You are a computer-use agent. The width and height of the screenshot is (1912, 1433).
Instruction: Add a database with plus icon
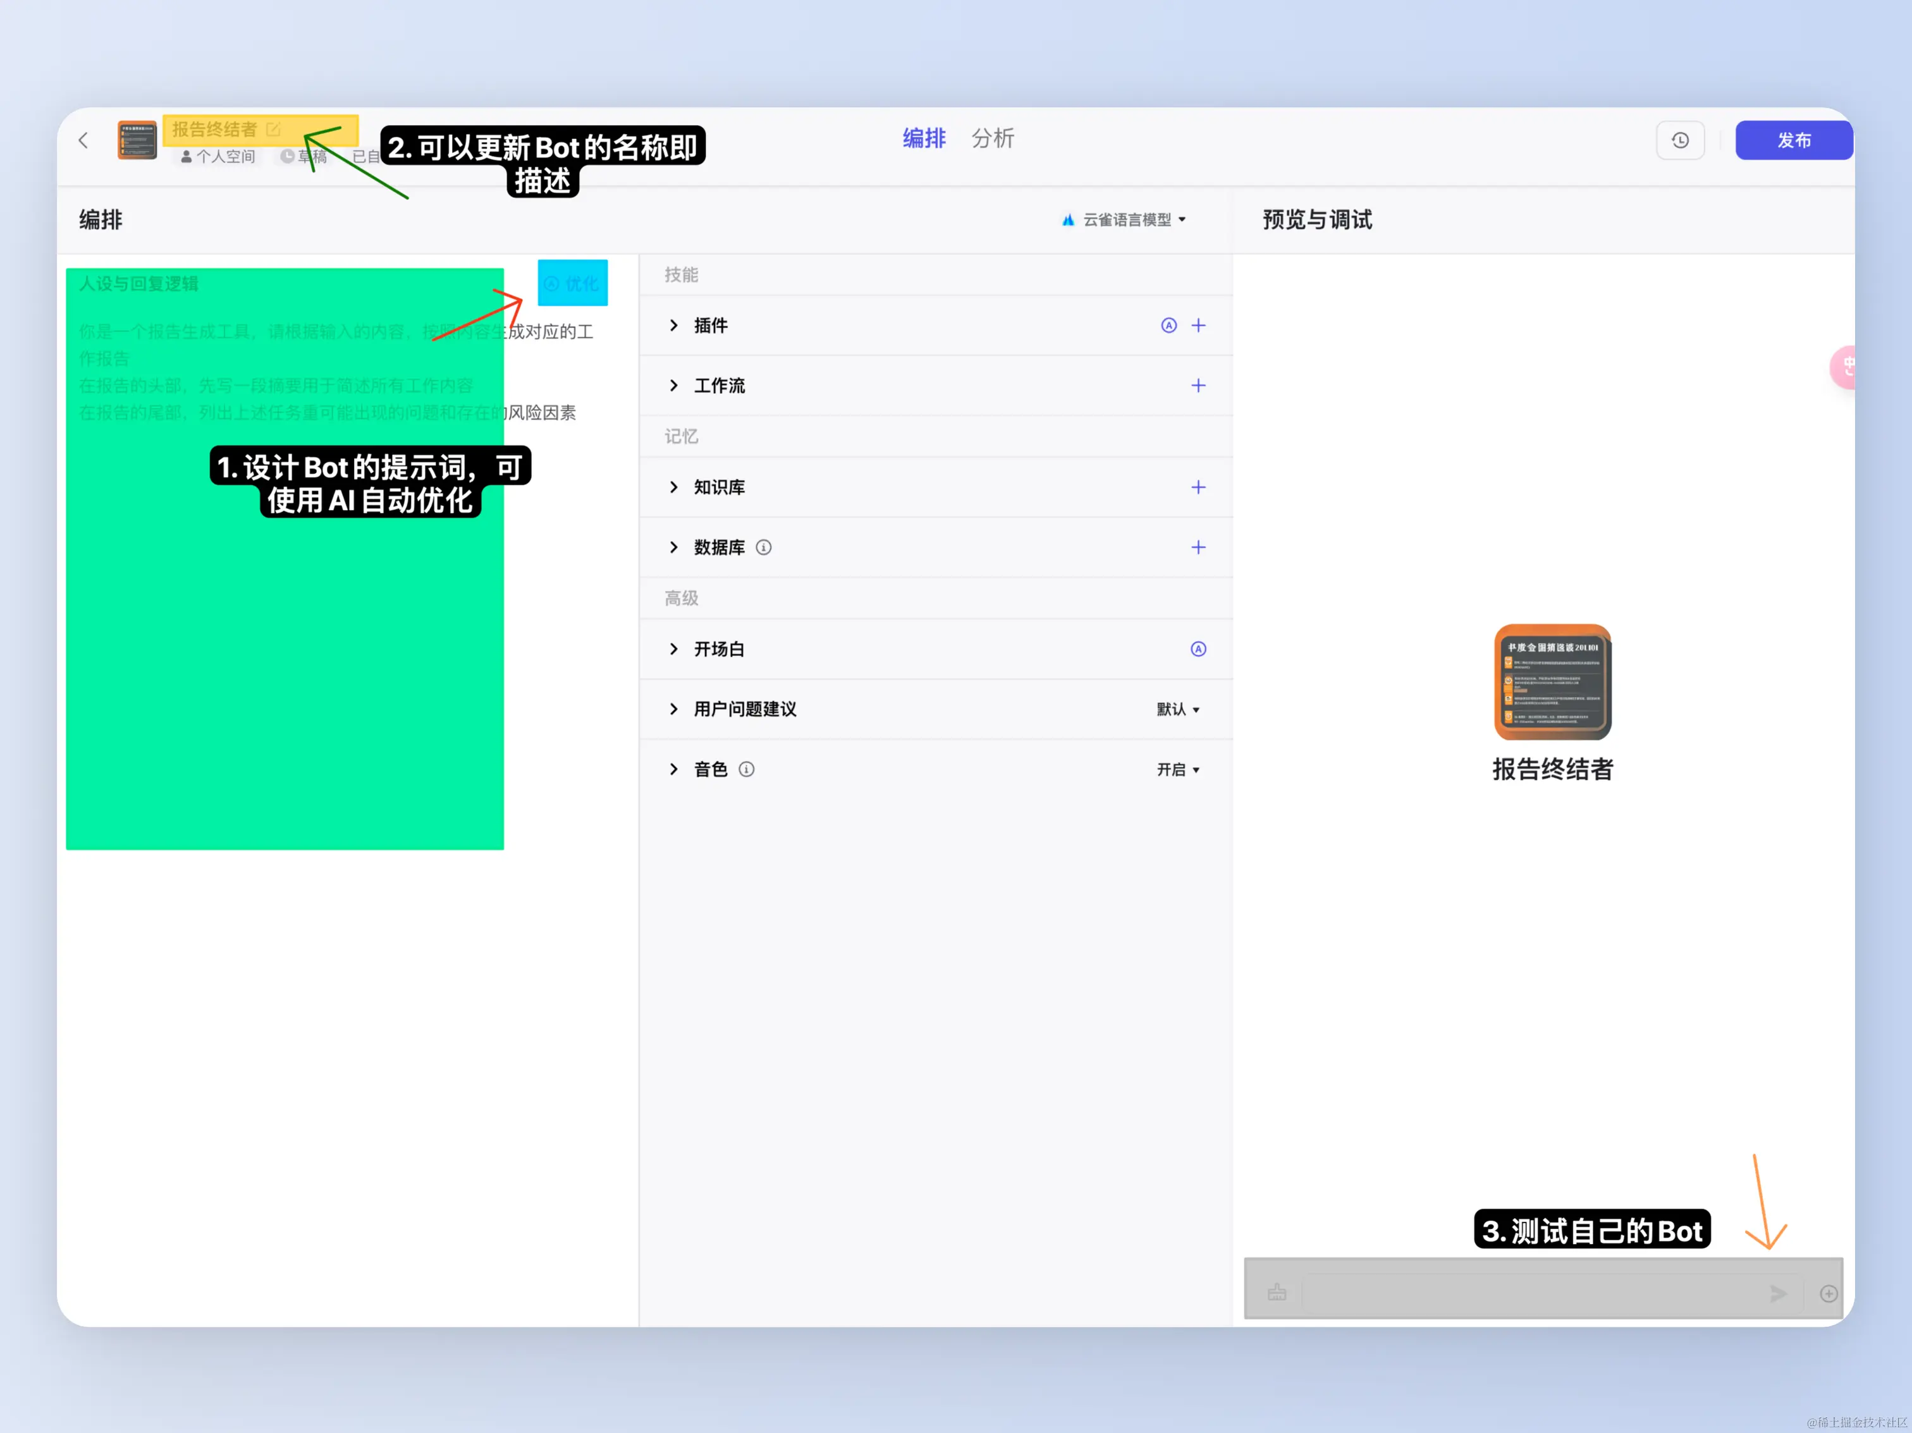pyautogui.click(x=1198, y=547)
